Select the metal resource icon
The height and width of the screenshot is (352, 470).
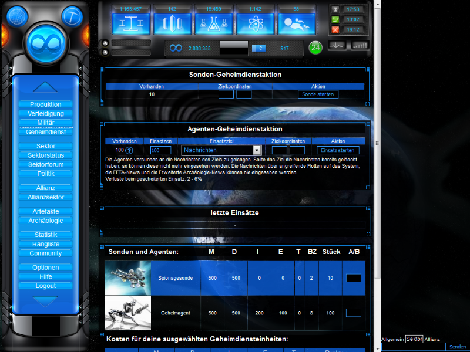(x=132, y=23)
